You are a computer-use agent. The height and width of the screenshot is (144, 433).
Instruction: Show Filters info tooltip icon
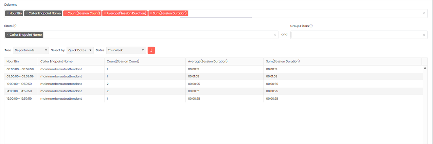pos(15,26)
